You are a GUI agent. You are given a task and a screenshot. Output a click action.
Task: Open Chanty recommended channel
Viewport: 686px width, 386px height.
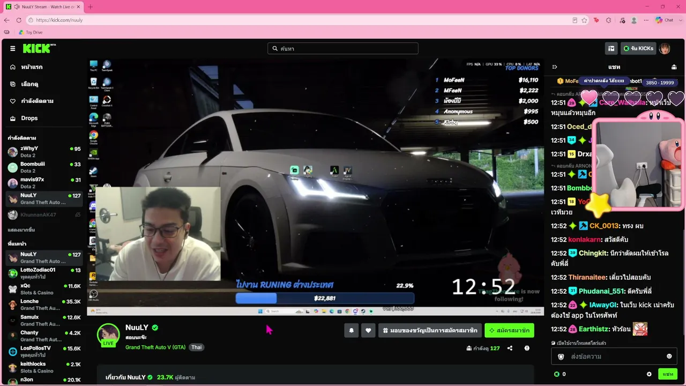(44, 336)
